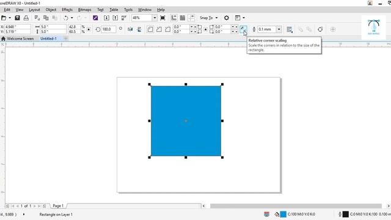
Task: Click the Quick customize plus icon
Action: (332, 29)
